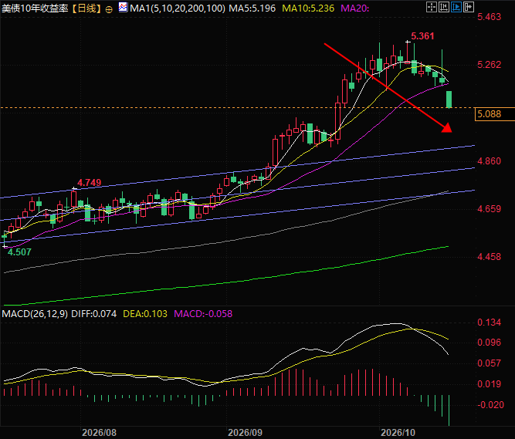Click the 2026/08 date axis label

coord(99,432)
